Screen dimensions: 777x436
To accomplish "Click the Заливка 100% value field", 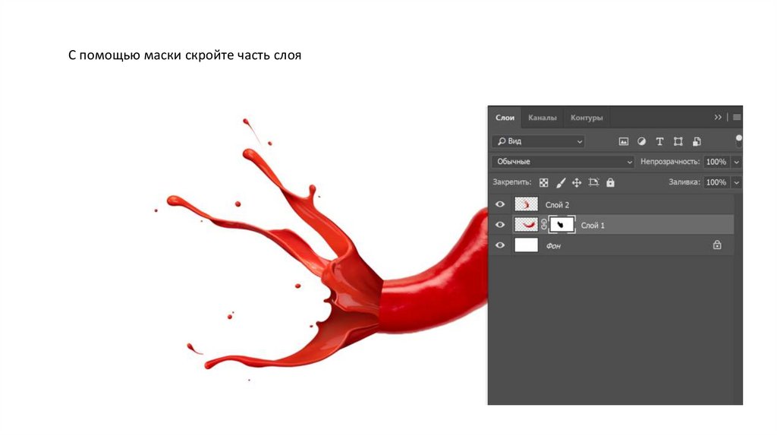I will pos(716,182).
